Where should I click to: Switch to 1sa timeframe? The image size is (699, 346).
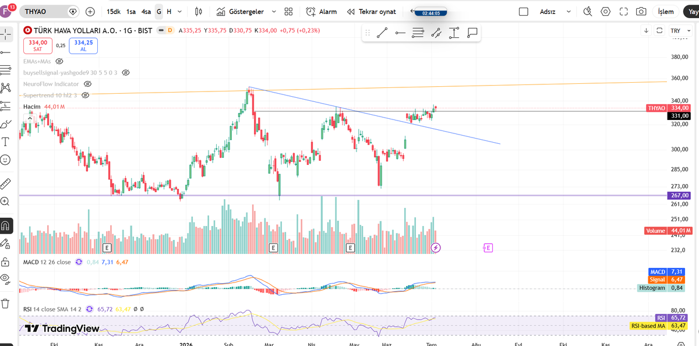[131, 12]
